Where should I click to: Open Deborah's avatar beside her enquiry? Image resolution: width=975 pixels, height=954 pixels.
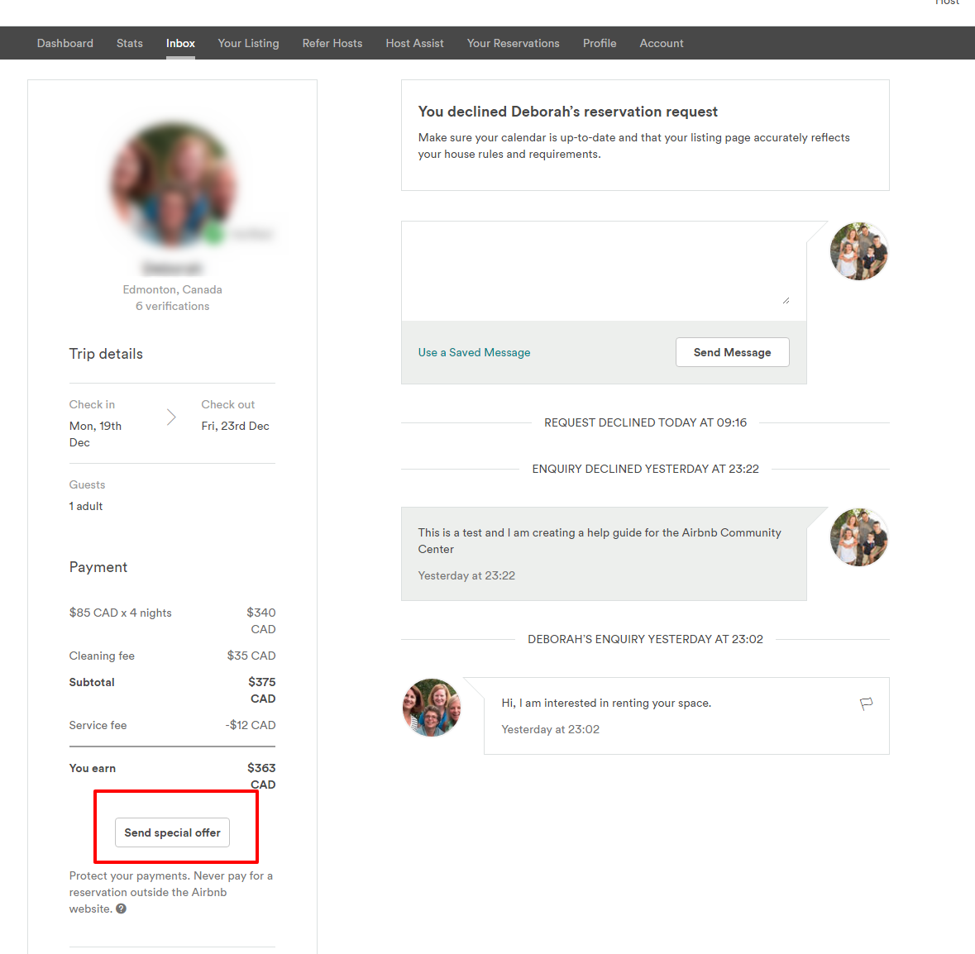pos(431,708)
